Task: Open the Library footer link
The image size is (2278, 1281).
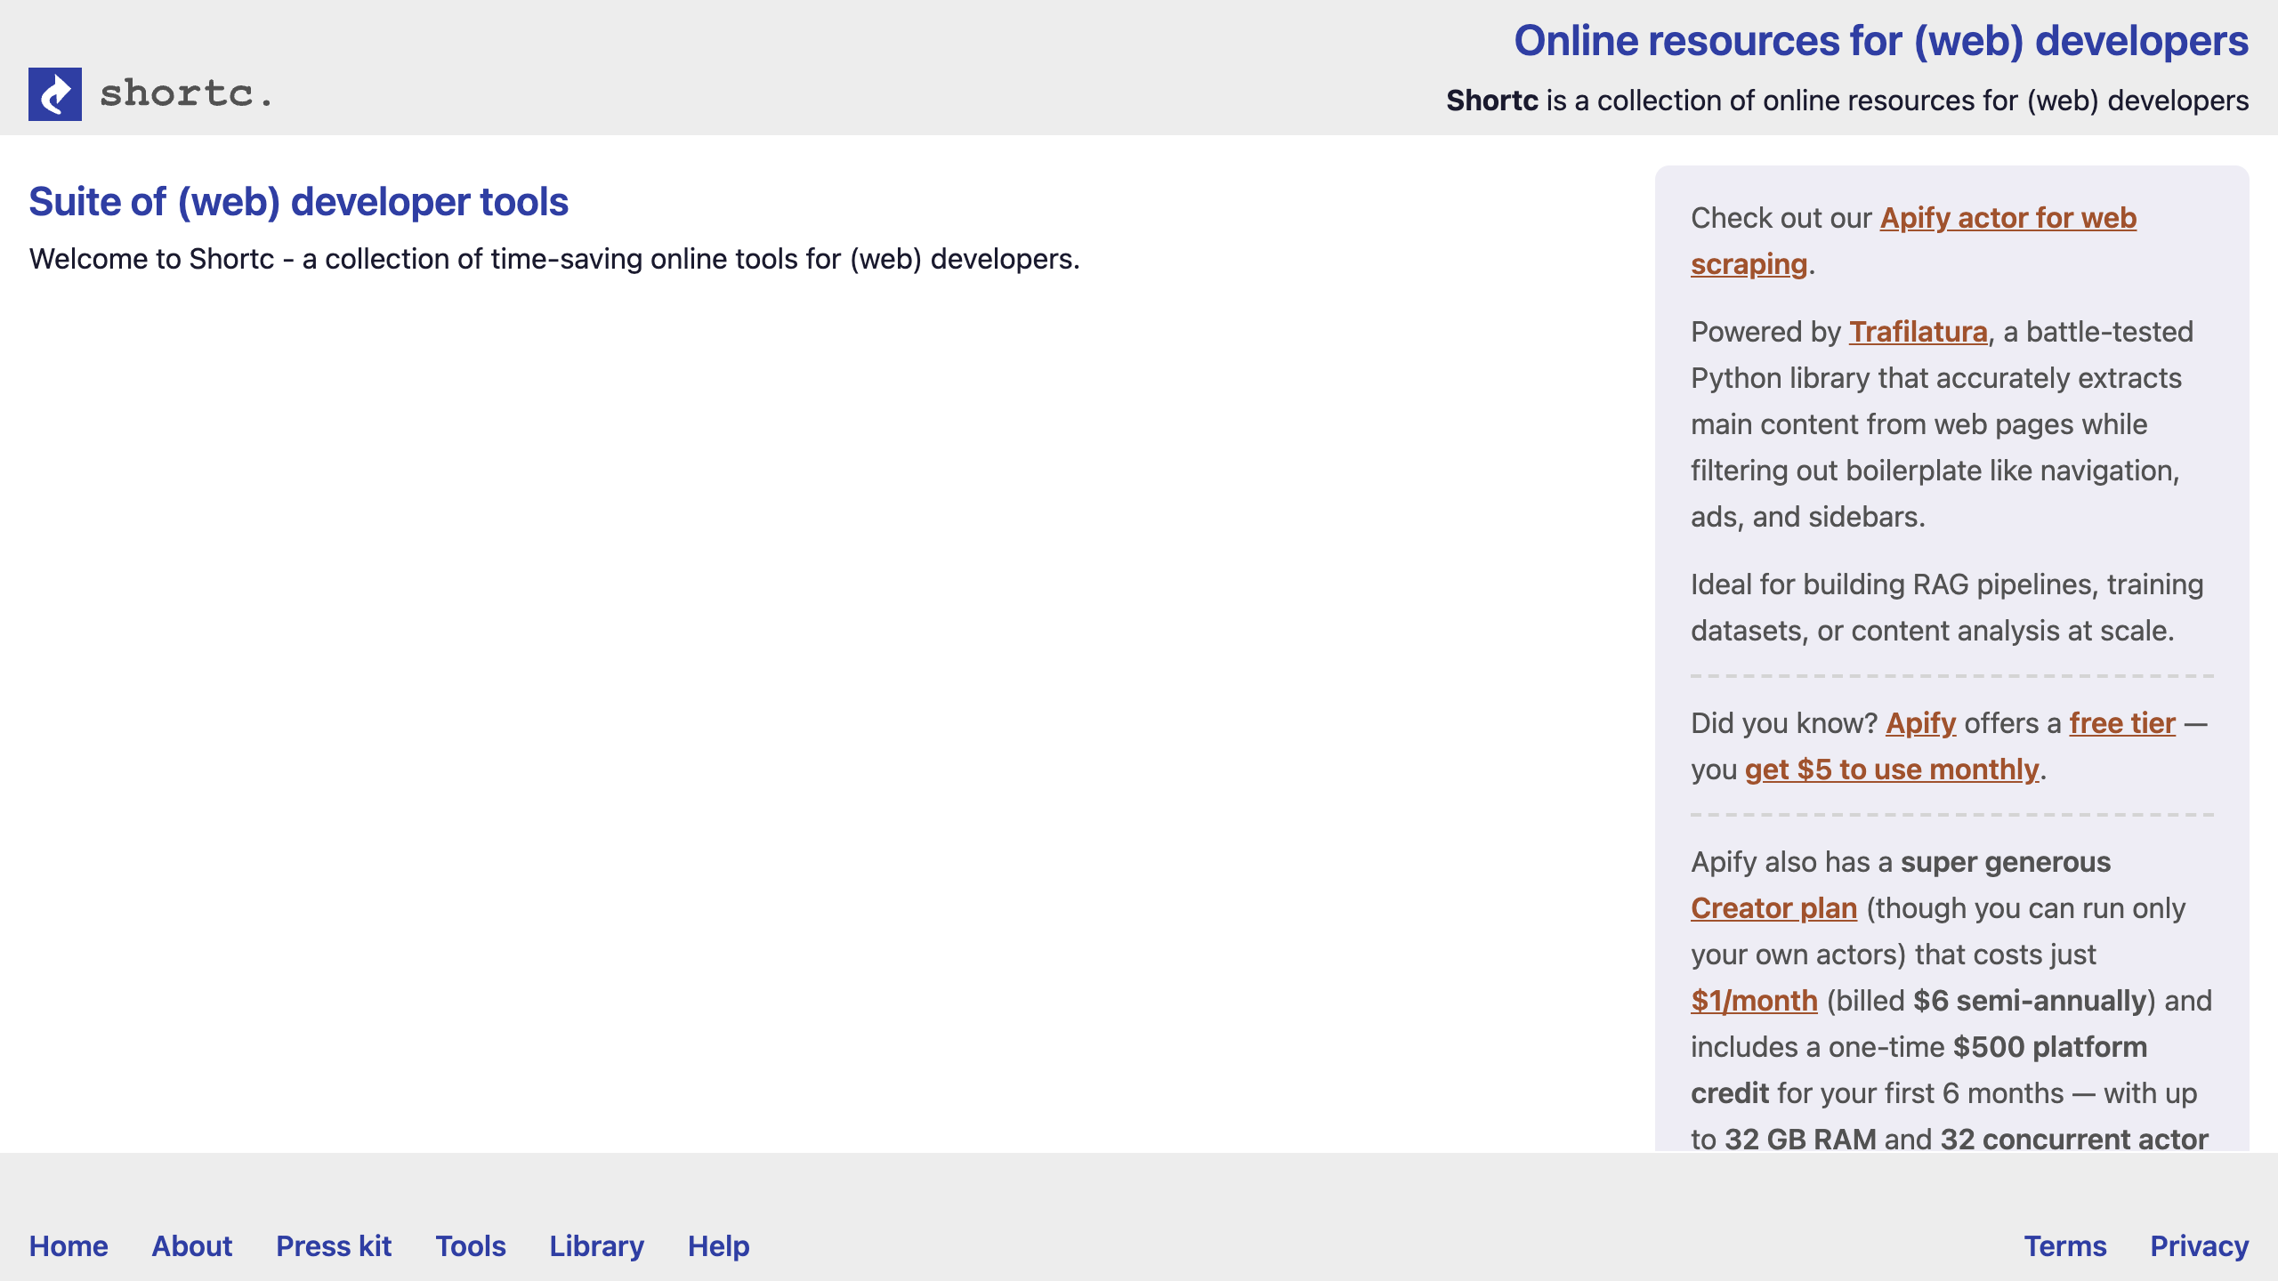Action: (596, 1245)
